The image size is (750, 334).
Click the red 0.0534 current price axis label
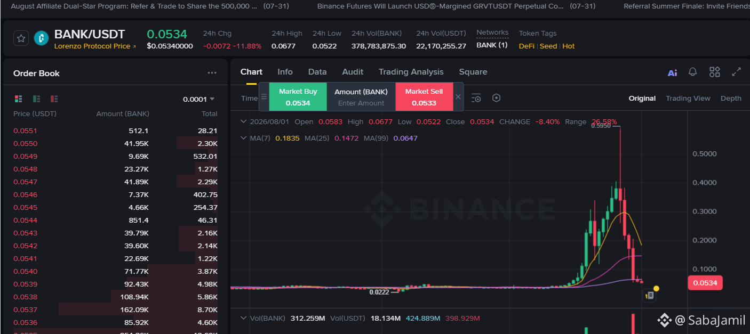coord(705,283)
